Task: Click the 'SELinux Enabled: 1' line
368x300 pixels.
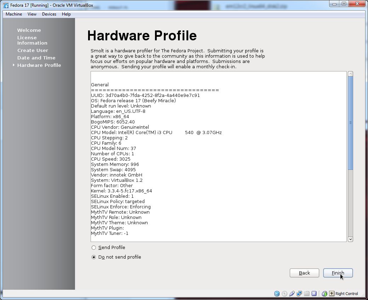Action: [112, 196]
